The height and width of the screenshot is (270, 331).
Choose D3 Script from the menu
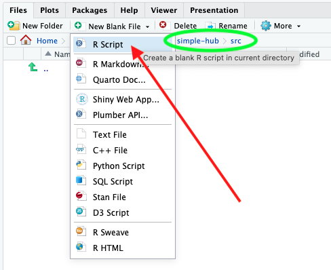[123, 213]
